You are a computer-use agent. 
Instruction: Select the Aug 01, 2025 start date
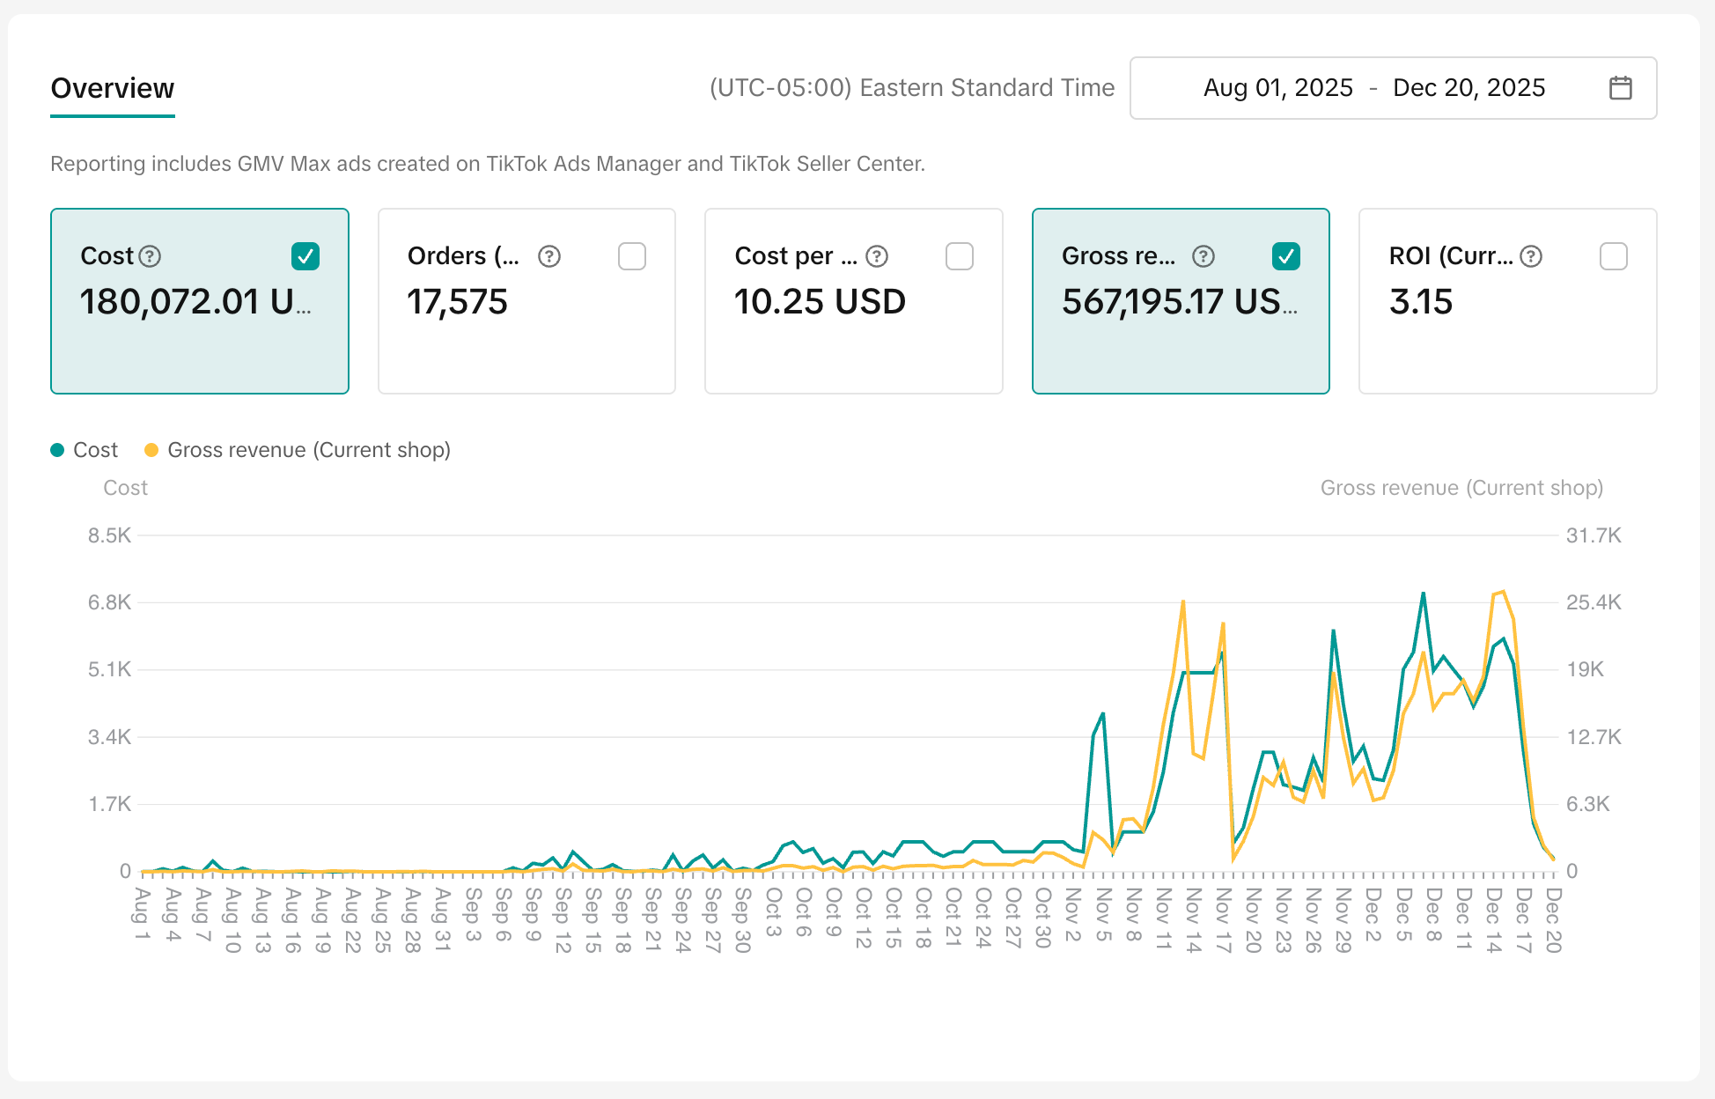tap(1277, 88)
